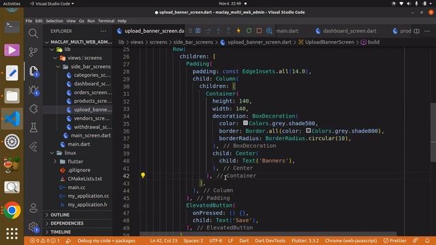
Task: Open editor More Actions ellipsis
Action: (x=427, y=31)
